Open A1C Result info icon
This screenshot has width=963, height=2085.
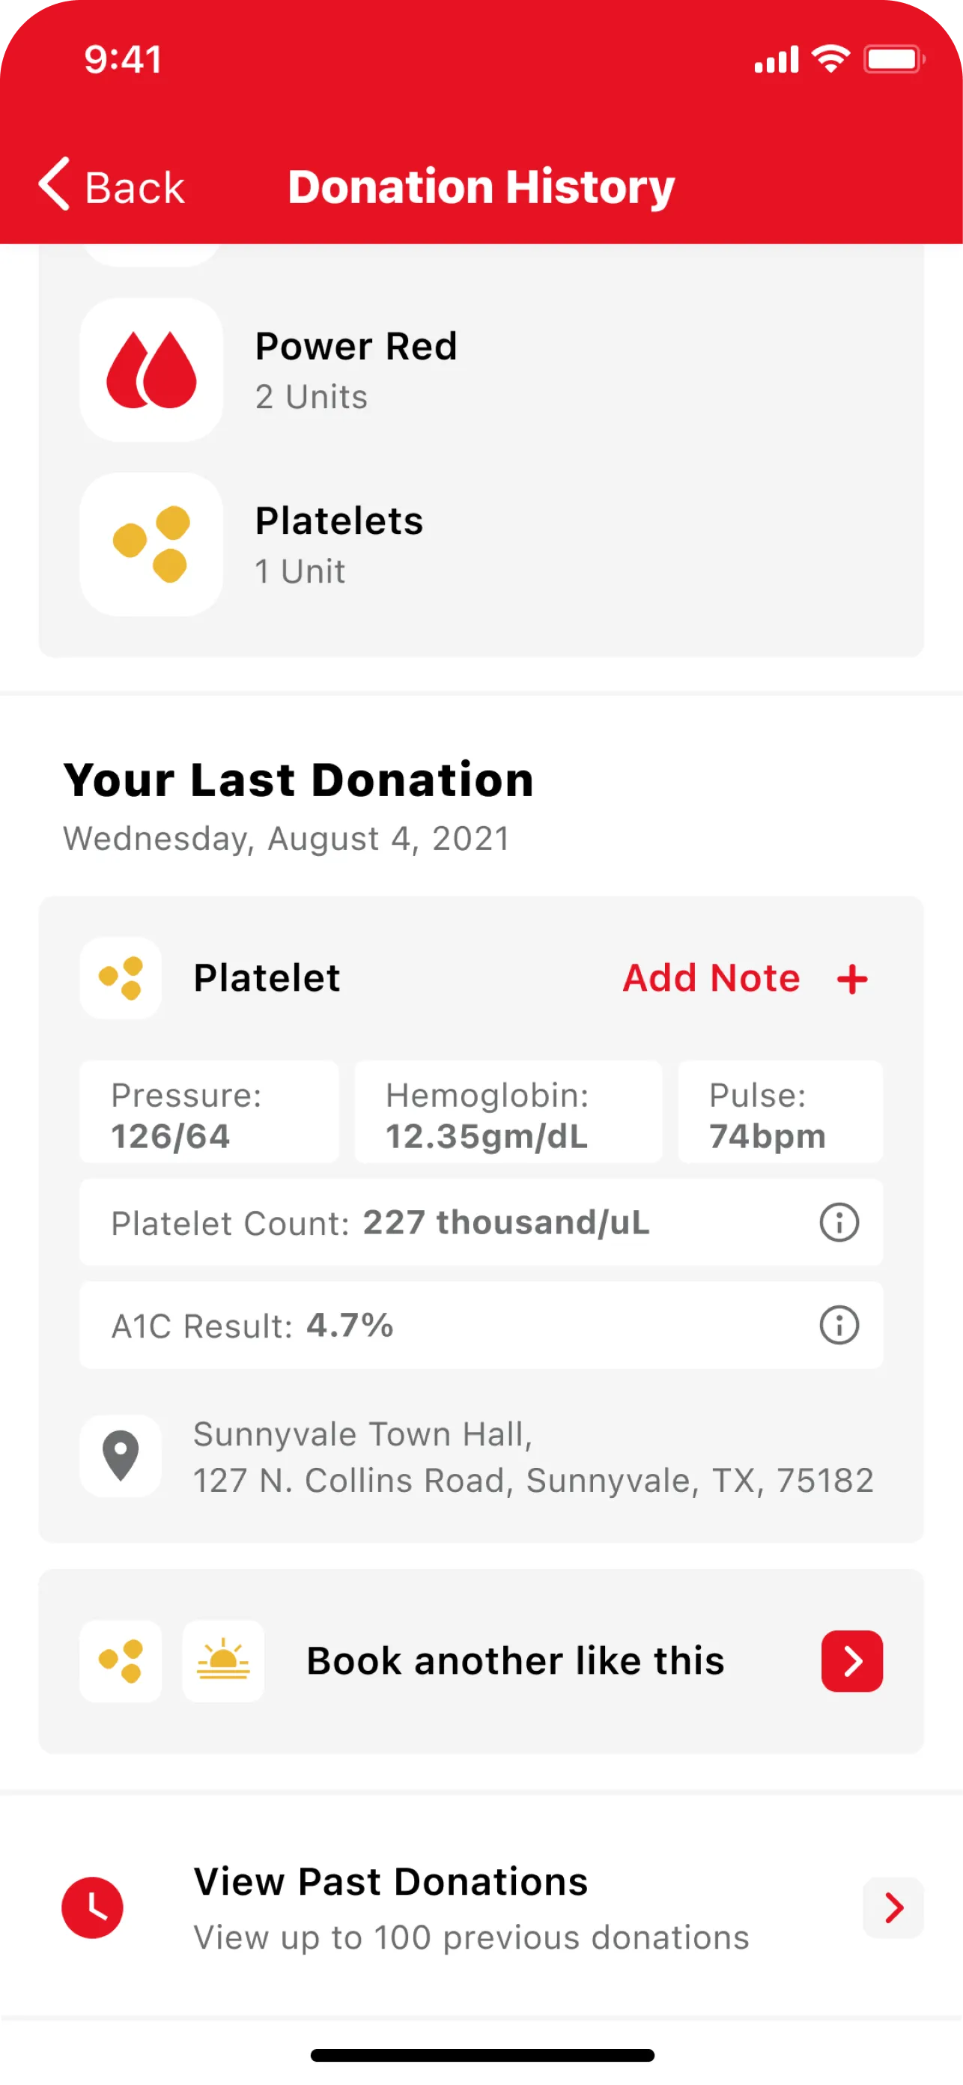tap(839, 1325)
